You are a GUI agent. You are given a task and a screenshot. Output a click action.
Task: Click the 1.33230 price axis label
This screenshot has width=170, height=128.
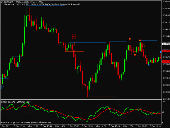point(166,92)
